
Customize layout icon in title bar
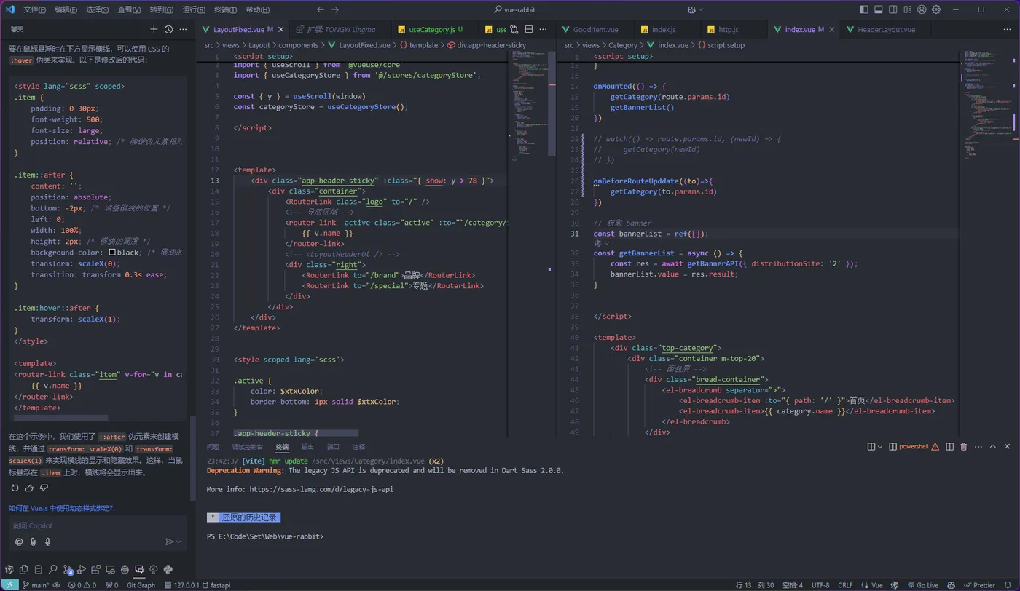[908, 9]
